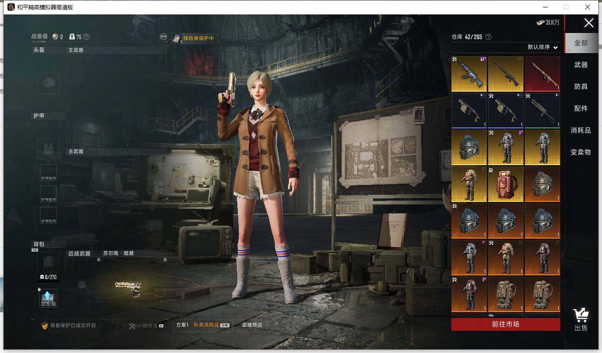Click the backpack capacity 0/270 text
Screen dimensions: 602x353
(x=51, y=277)
